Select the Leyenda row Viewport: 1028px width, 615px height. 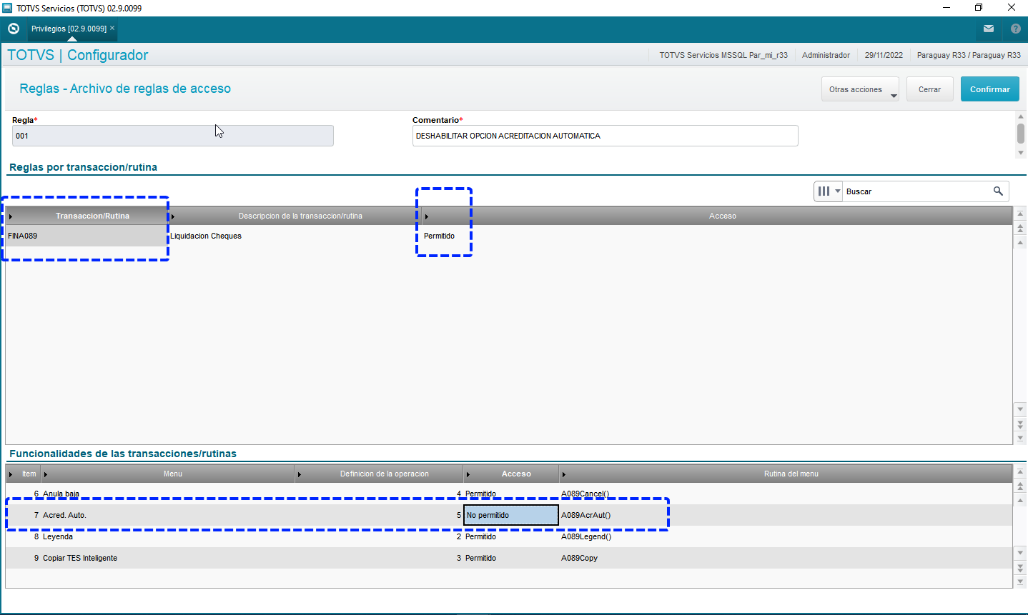(509, 536)
